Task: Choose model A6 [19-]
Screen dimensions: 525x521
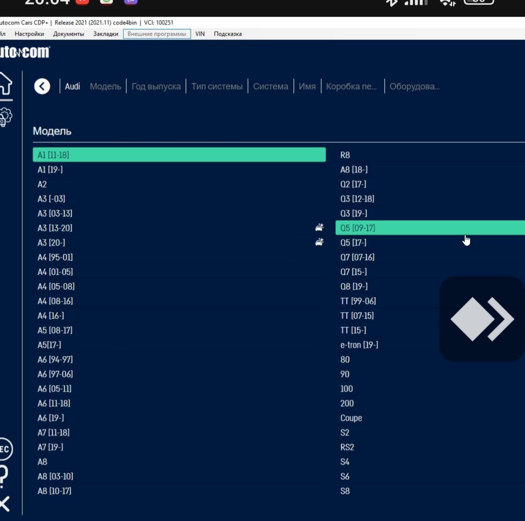Action: [179, 418]
